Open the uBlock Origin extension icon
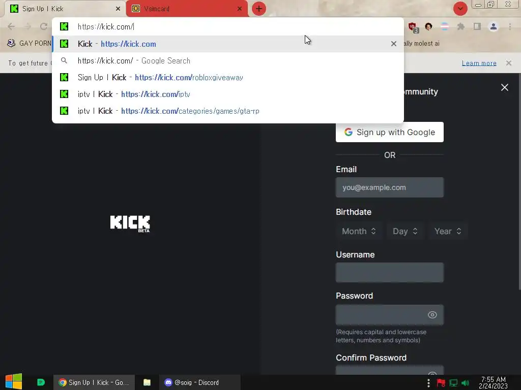 (x=413, y=27)
